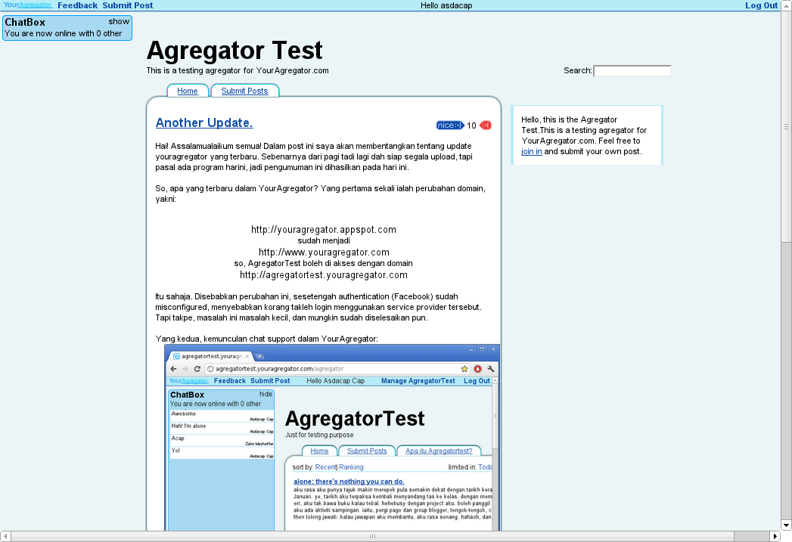Click the text 'http://agregatortest.youragregator.com'
The image size is (792, 542).
[324, 275]
